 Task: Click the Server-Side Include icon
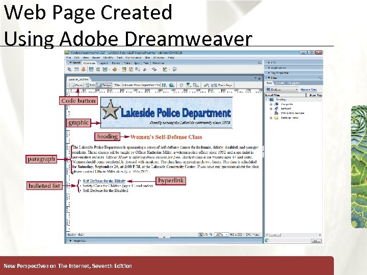(131, 69)
